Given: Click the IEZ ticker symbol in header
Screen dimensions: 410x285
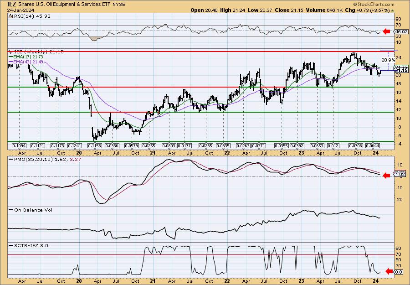Looking at the screenshot, I should point(12,4).
